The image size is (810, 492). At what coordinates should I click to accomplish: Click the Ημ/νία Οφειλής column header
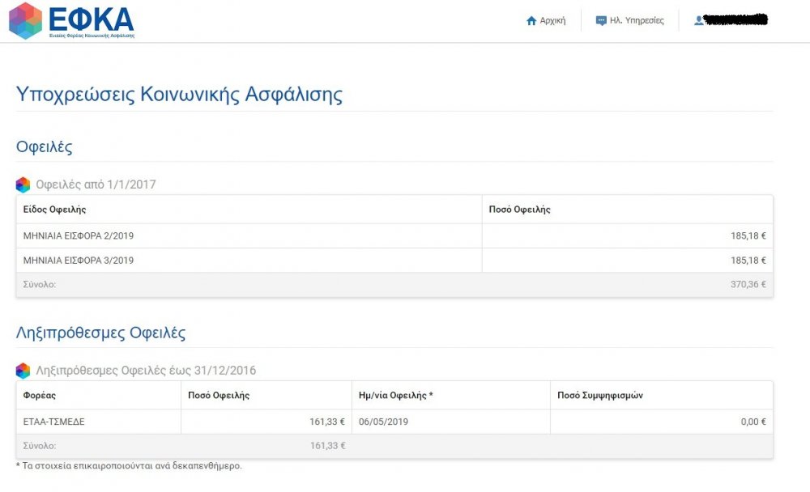[x=396, y=396]
